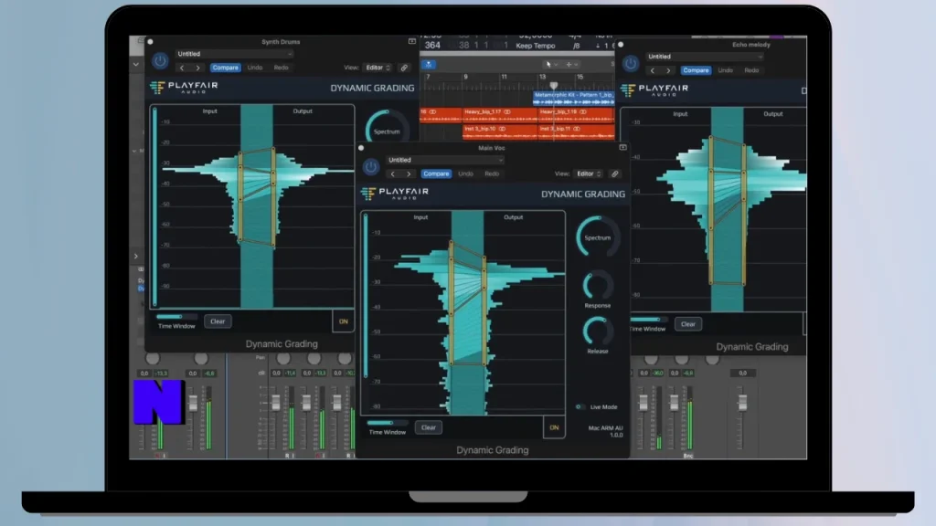Screen dimensions: 936x526
Task: Click the window size icon in Main Voc title bar
Action: tap(622, 147)
